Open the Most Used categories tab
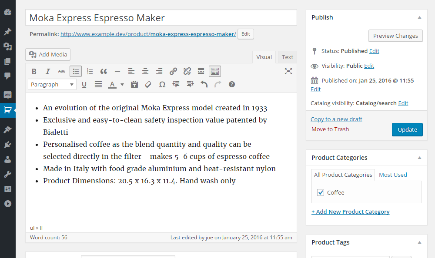This screenshot has height=258, width=435. point(393,175)
